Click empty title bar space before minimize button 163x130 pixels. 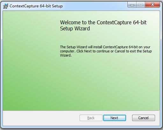[x=95, y=6]
